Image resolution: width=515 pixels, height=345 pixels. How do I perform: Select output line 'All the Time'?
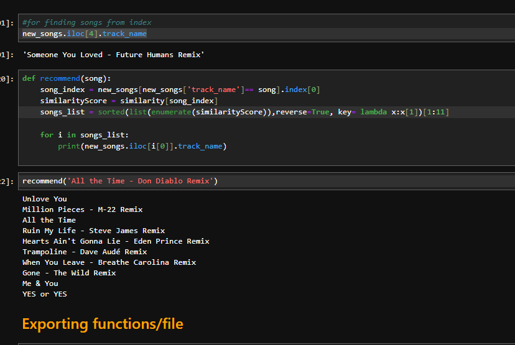[x=49, y=220]
